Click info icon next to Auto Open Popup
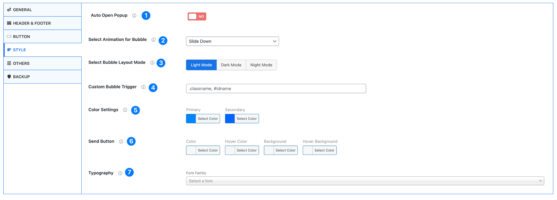557x200 pixels. (x=134, y=16)
